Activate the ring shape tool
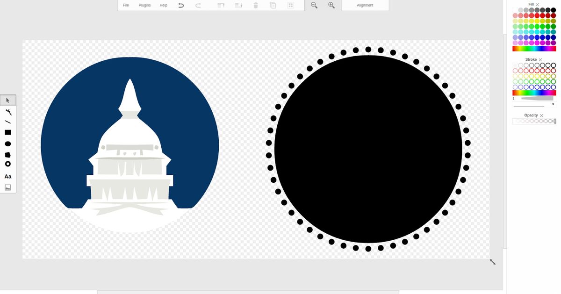Viewport: 561px width, 294px height. tap(8, 164)
